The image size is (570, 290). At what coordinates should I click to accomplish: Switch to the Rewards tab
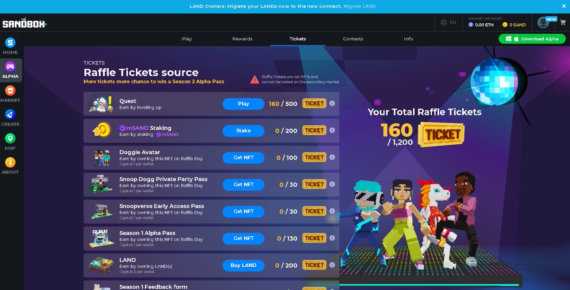242,39
